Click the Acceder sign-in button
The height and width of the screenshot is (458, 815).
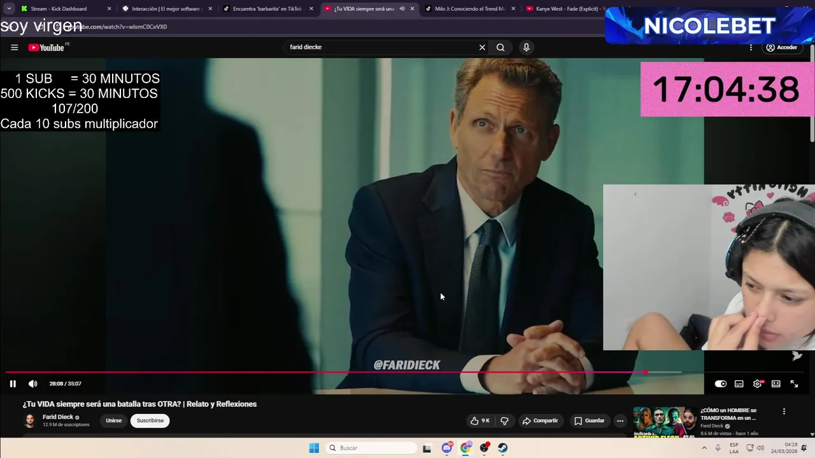coord(781,47)
